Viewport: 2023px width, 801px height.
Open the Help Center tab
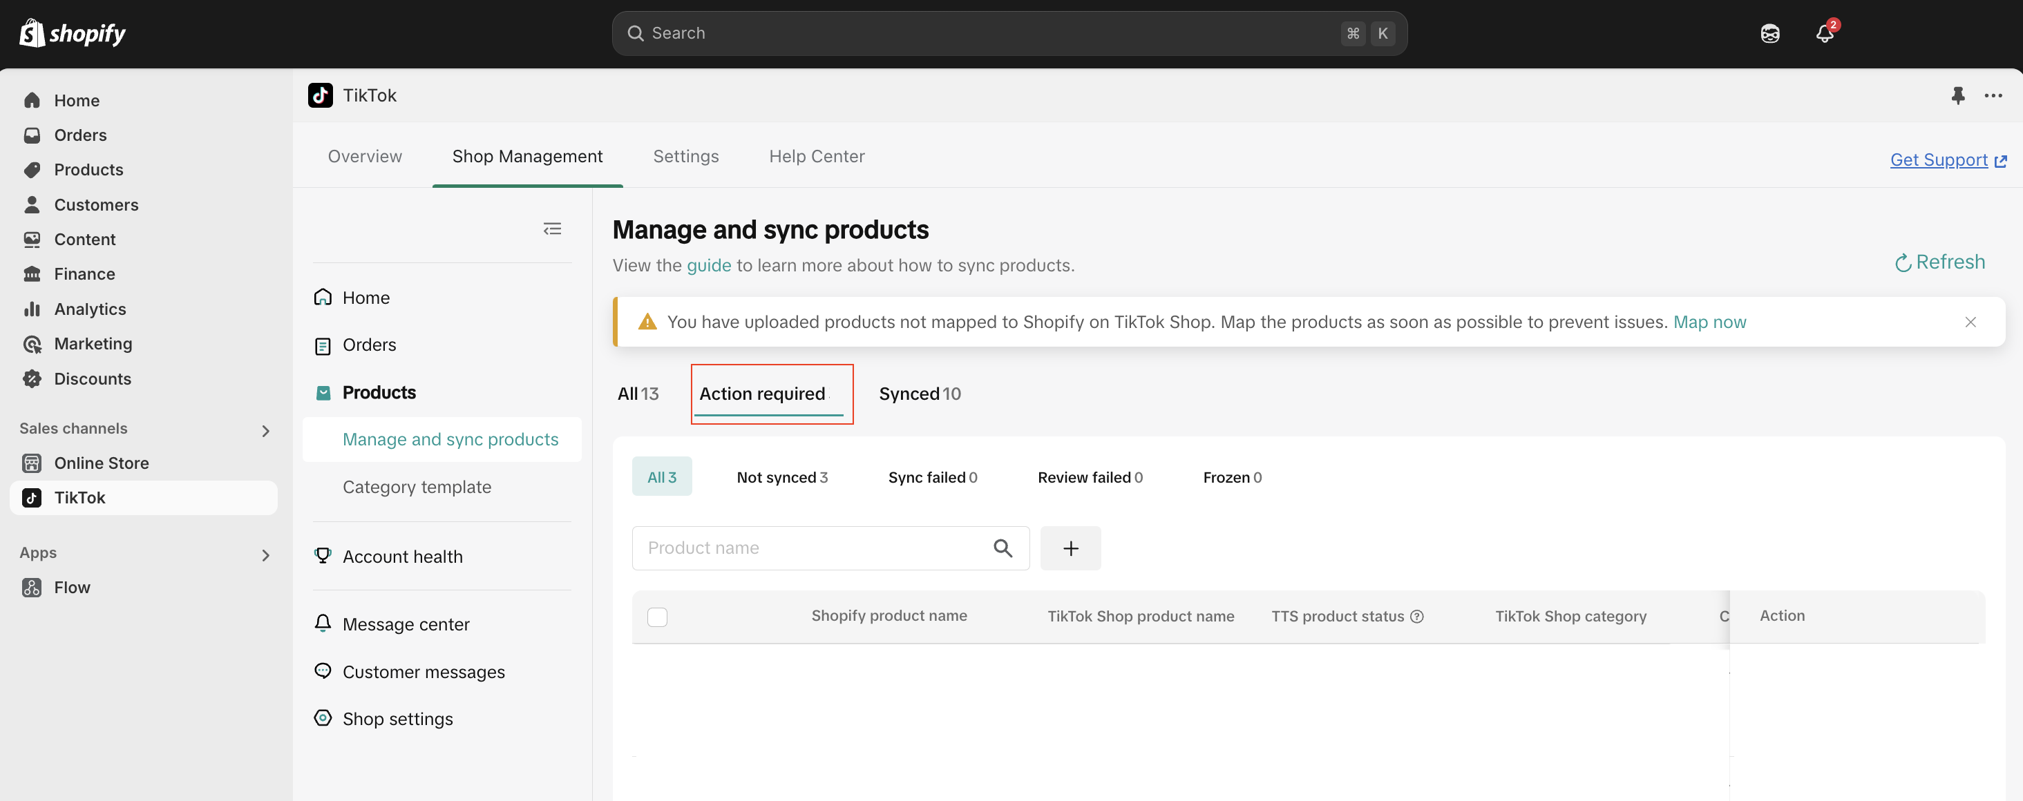(x=817, y=156)
